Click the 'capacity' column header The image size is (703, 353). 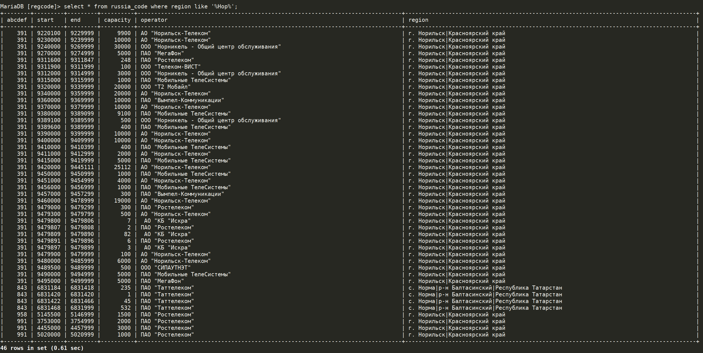tap(117, 20)
